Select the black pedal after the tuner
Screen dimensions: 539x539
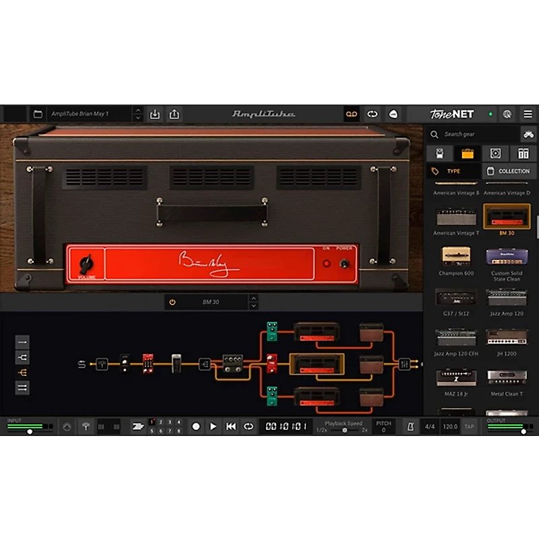[x=125, y=364]
